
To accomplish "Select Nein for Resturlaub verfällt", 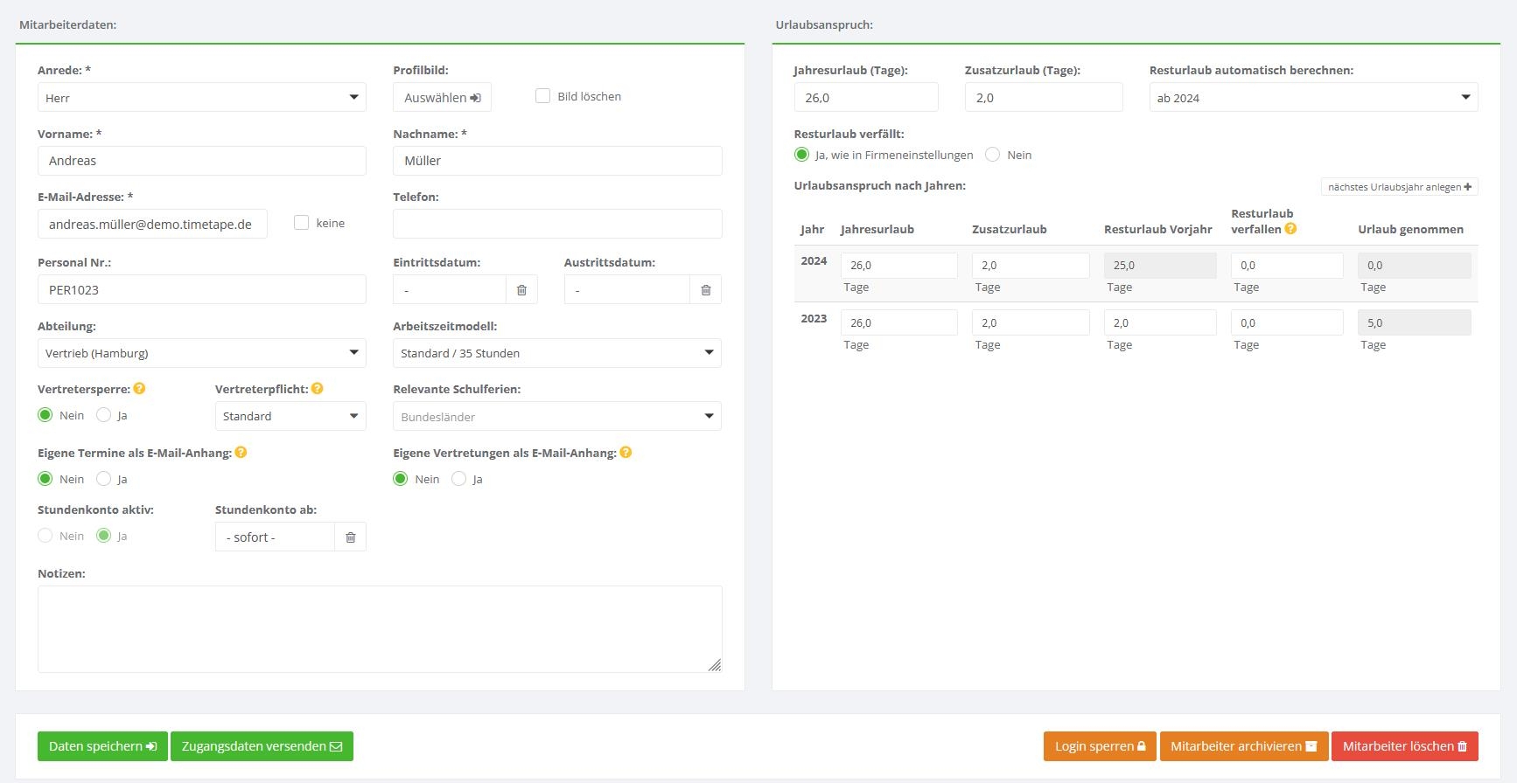I will coord(992,155).
